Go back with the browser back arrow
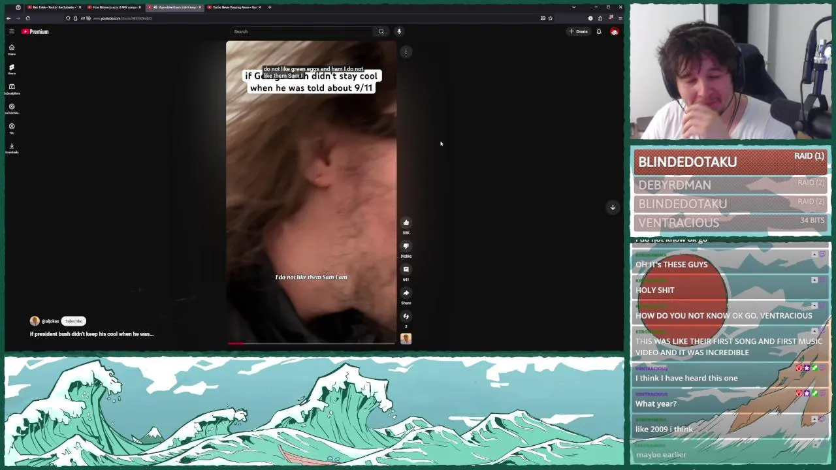 click(x=8, y=18)
